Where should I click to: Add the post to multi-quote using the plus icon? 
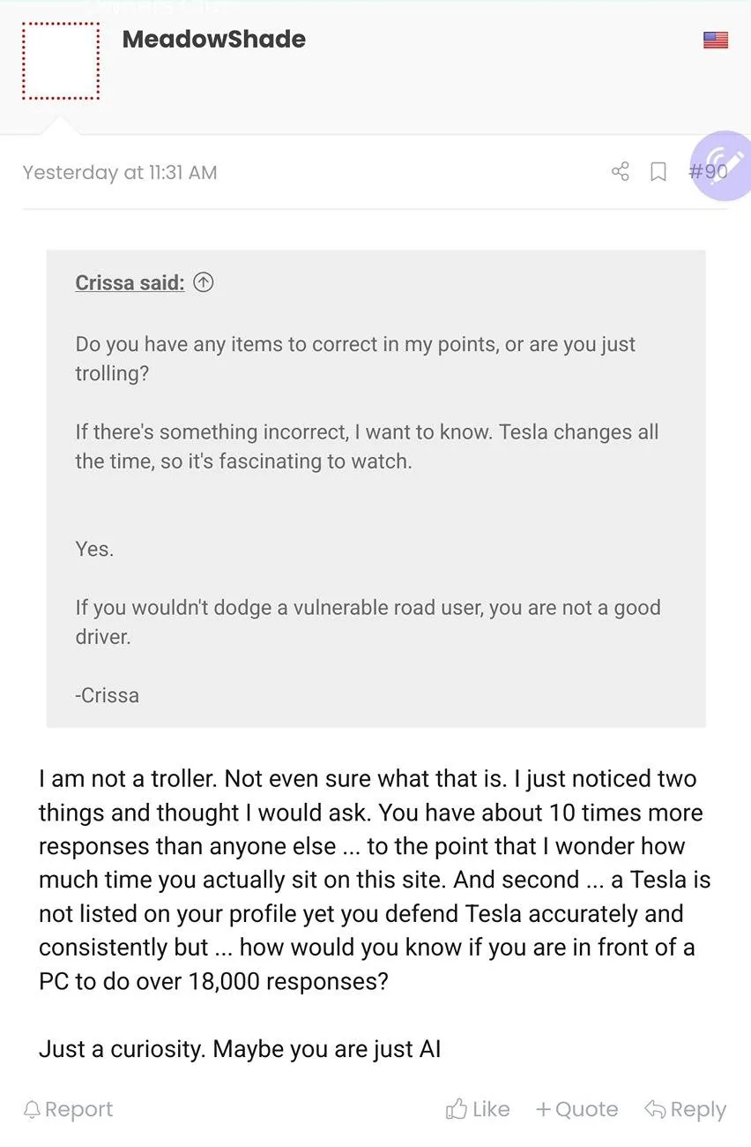tap(543, 1109)
